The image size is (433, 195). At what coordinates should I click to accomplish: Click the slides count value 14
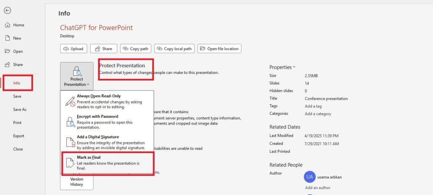point(307,83)
